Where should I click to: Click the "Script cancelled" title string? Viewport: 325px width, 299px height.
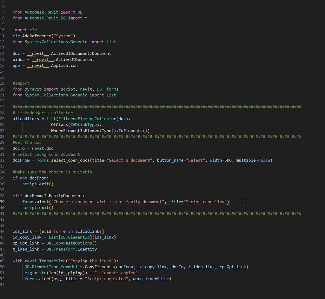click(205, 202)
